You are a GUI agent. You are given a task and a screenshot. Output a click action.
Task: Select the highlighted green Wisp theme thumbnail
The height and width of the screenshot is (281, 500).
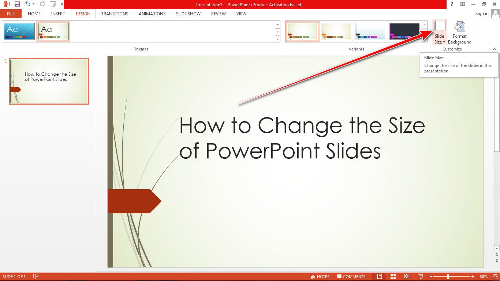[x=53, y=31]
